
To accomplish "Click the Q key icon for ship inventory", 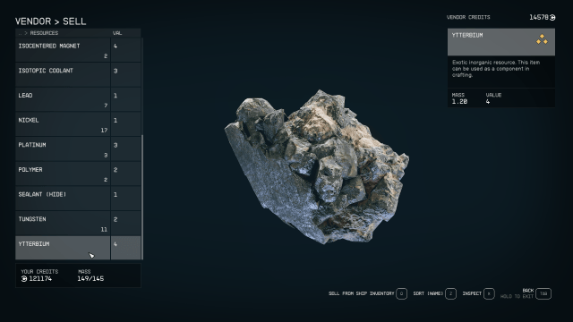I will (401, 293).
